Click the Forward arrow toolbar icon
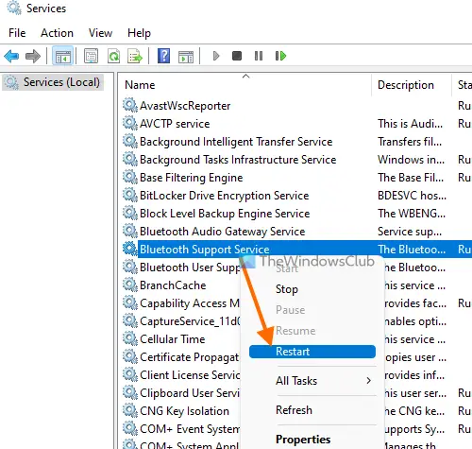472x449 pixels. [x=33, y=57]
